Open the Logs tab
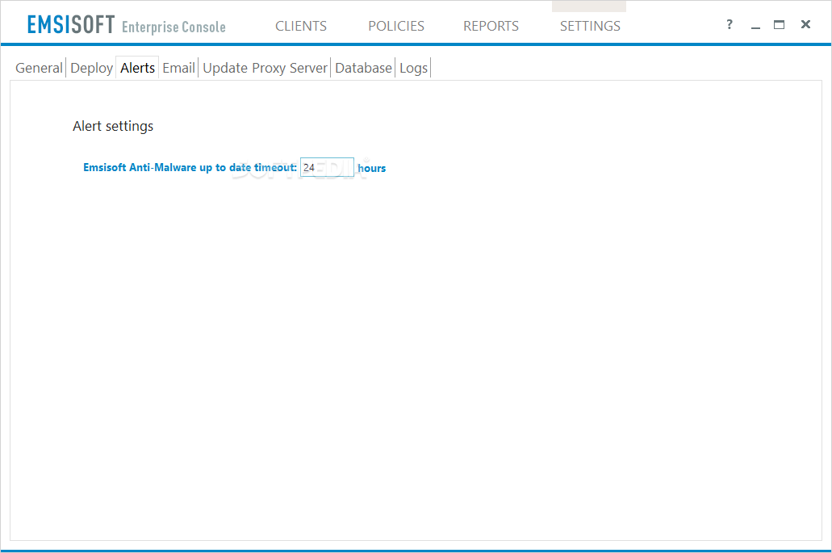Viewport: 832px width, 553px height. tap(413, 68)
